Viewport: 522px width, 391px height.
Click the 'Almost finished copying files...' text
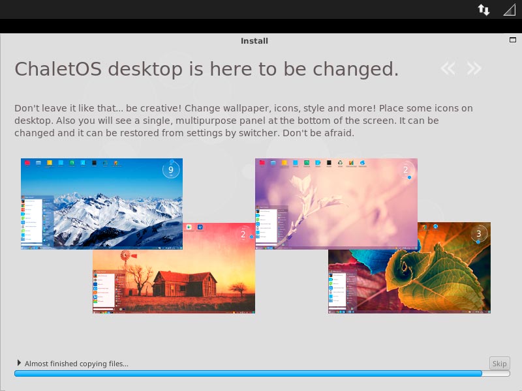click(76, 364)
